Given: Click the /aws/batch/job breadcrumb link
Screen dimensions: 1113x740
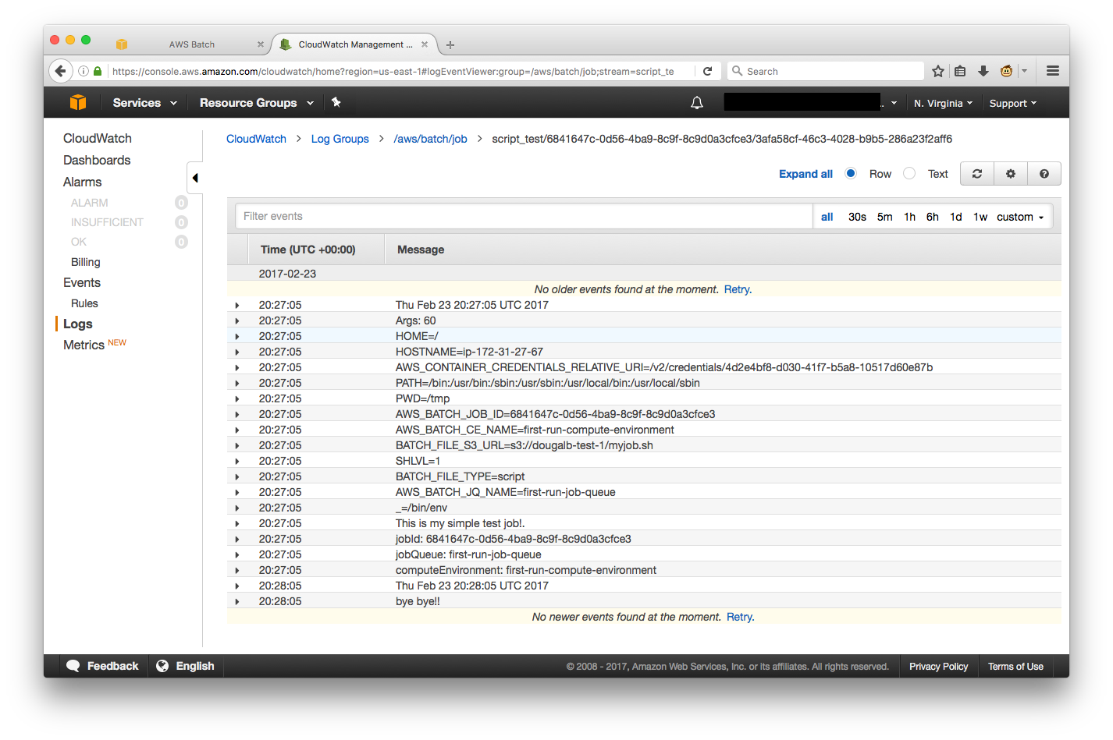Looking at the screenshot, I should pyautogui.click(x=430, y=139).
